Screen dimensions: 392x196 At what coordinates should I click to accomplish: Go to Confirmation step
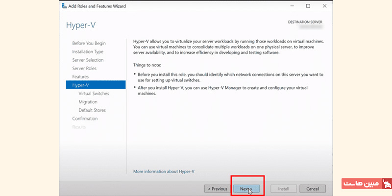coord(85,119)
